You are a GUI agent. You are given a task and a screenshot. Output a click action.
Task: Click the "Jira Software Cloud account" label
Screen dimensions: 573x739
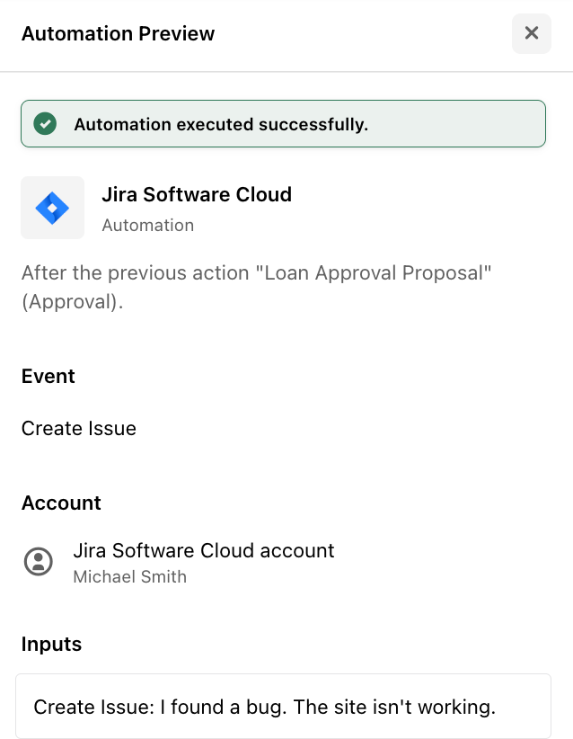(x=203, y=550)
